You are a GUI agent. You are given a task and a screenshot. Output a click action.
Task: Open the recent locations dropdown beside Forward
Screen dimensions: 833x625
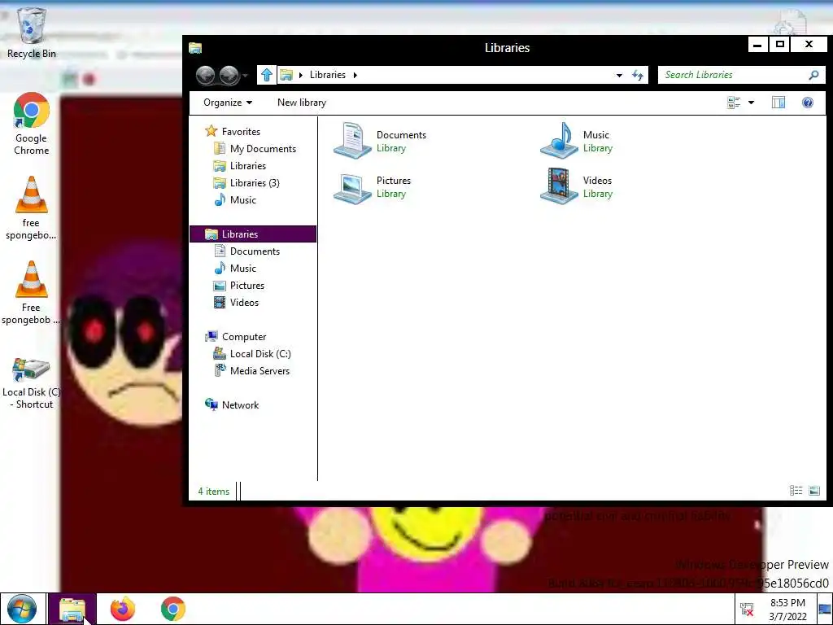(246, 76)
